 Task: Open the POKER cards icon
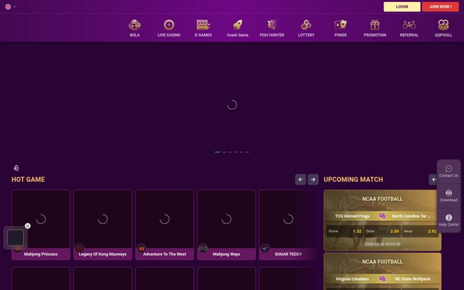click(x=341, y=25)
